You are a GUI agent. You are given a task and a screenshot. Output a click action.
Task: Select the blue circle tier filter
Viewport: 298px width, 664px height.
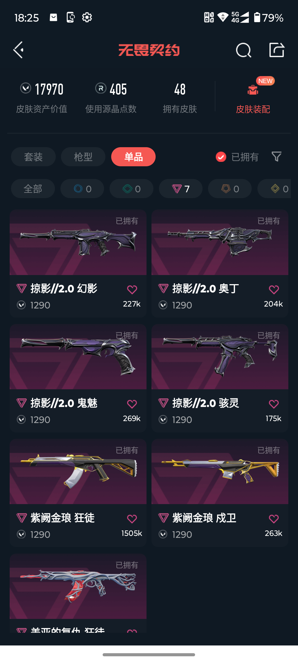click(x=82, y=189)
